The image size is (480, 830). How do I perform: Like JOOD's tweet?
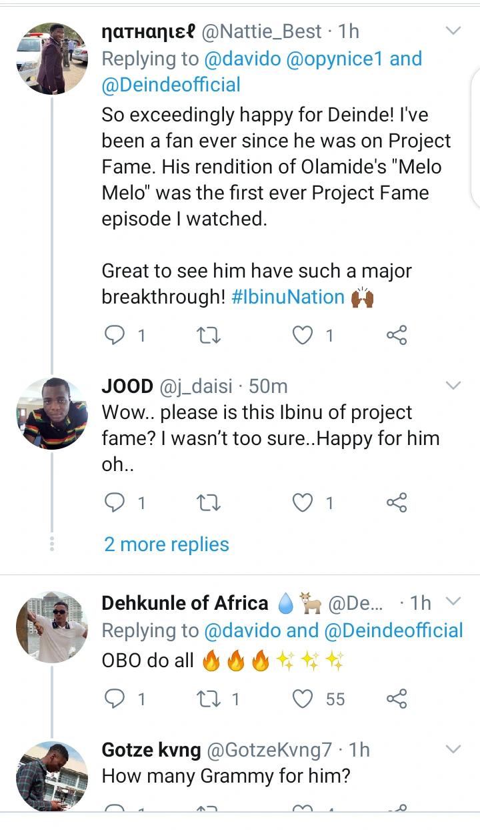303,502
